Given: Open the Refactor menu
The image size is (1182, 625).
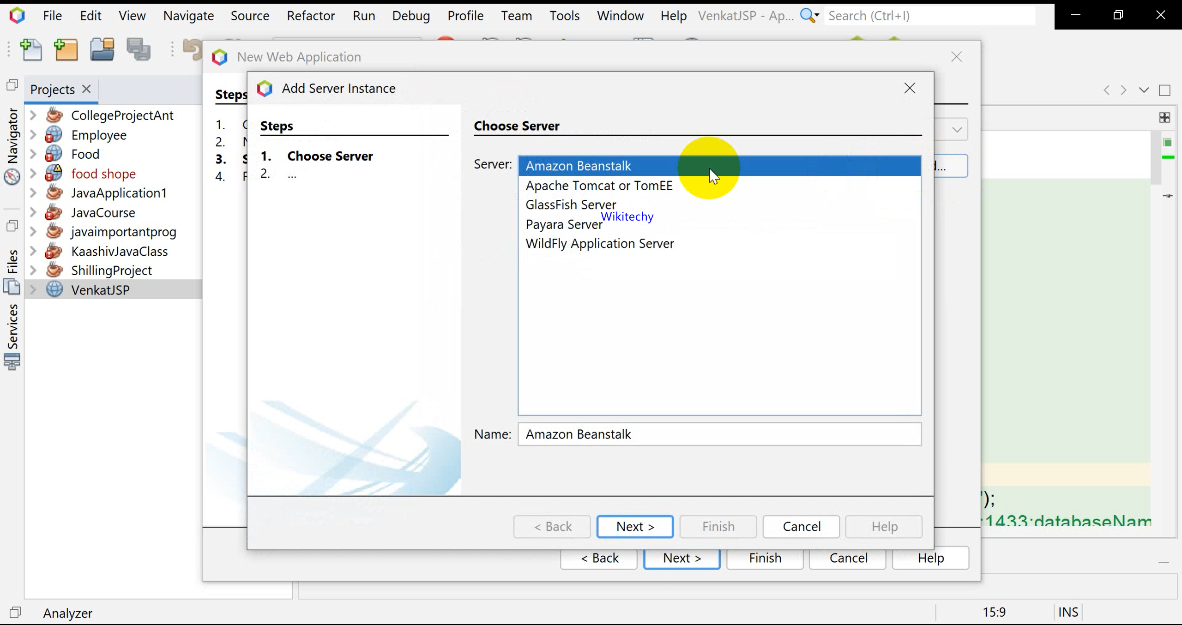Looking at the screenshot, I should pyautogui.click(x=310, y=16).
